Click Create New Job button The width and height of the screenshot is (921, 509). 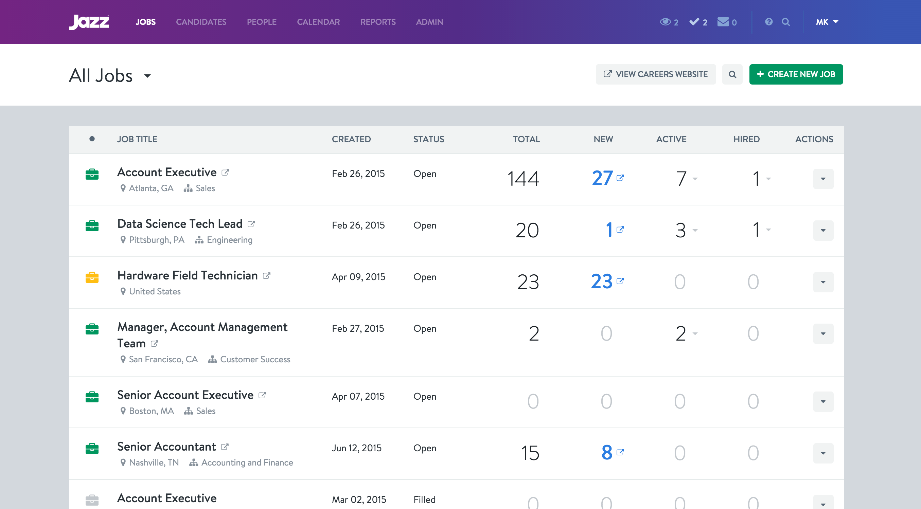pyautogui.click(x=796, y=74)
